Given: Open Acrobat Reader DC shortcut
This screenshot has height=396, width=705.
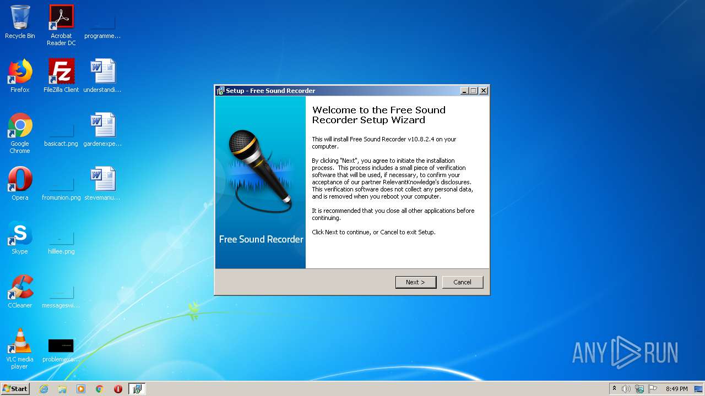Looking at the screenshot, I should coord(61,25).
